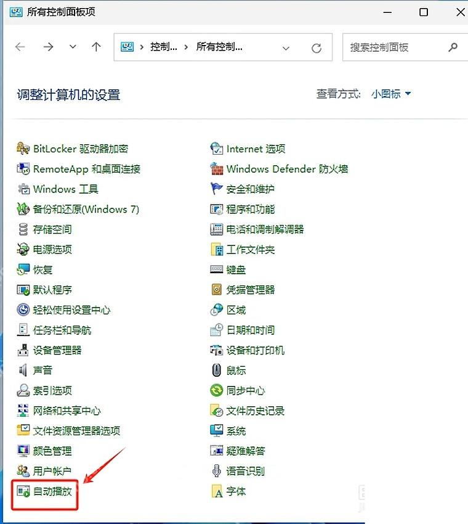Open the 恢复 recovery icon
The height and width of the screenshot is (524, 468).
pyautogui.click(x=23, y=269)
